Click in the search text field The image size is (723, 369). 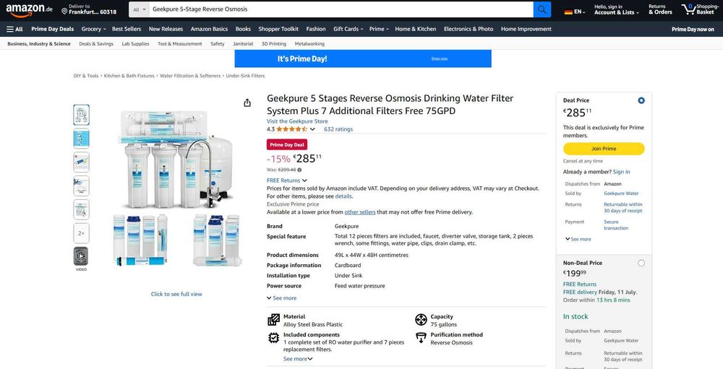click(340, 9)
